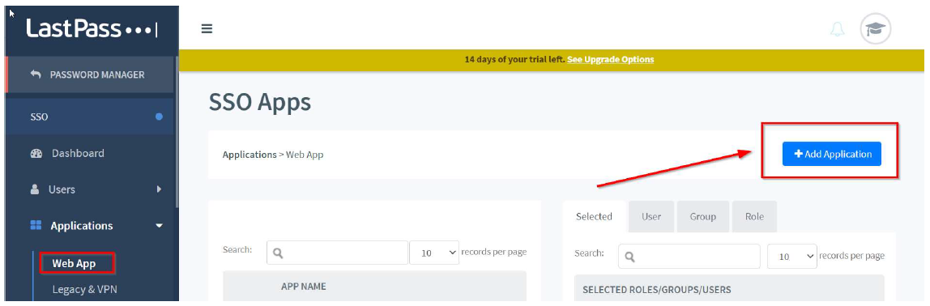930x306 pixels.
Task: Click the LastPass logo
Action: pyautogui.click(x=92, y=28)
